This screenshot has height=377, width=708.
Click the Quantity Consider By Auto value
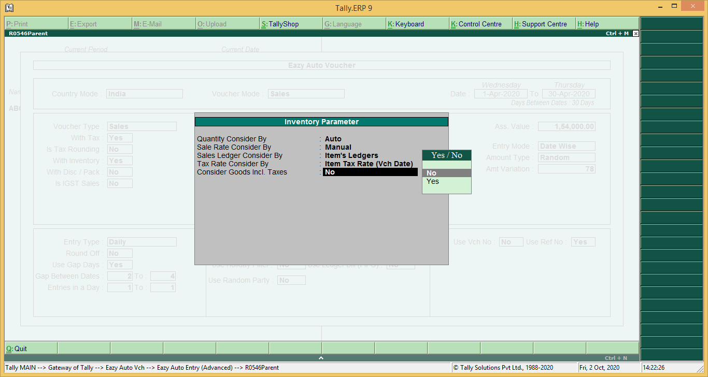pyautogui.click(x=333, y=139)
